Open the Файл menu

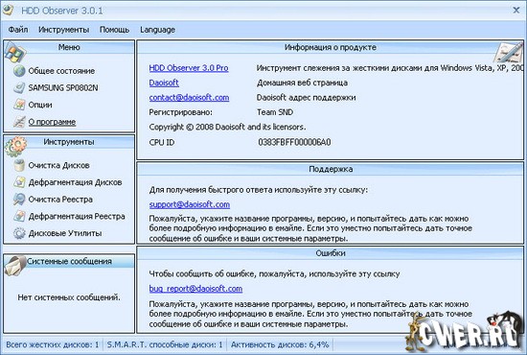[18, 30]
